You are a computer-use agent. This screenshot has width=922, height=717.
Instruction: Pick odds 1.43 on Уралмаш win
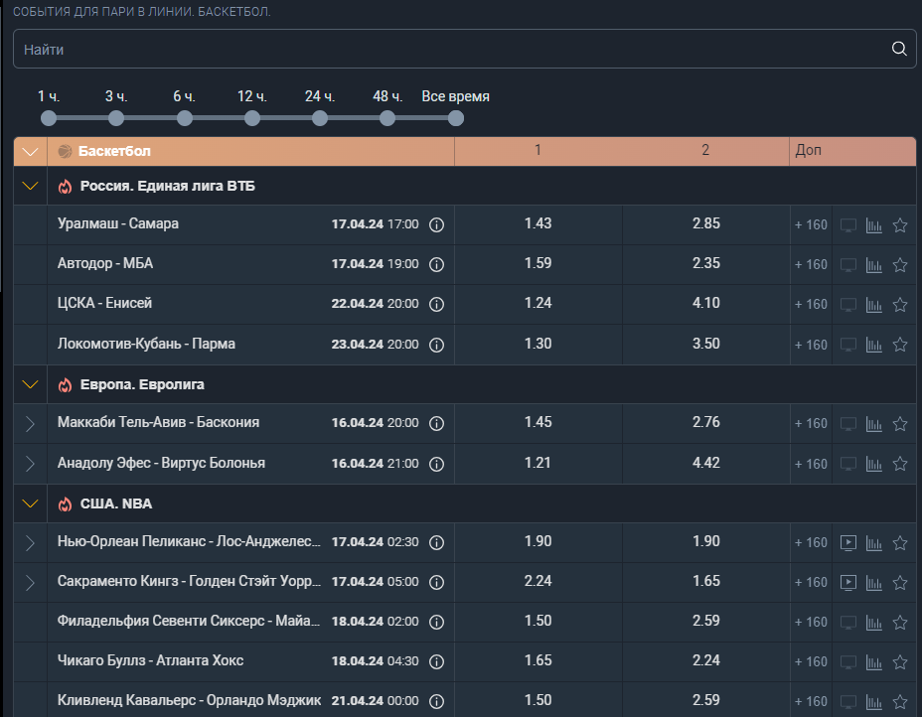tap(538, 223)
